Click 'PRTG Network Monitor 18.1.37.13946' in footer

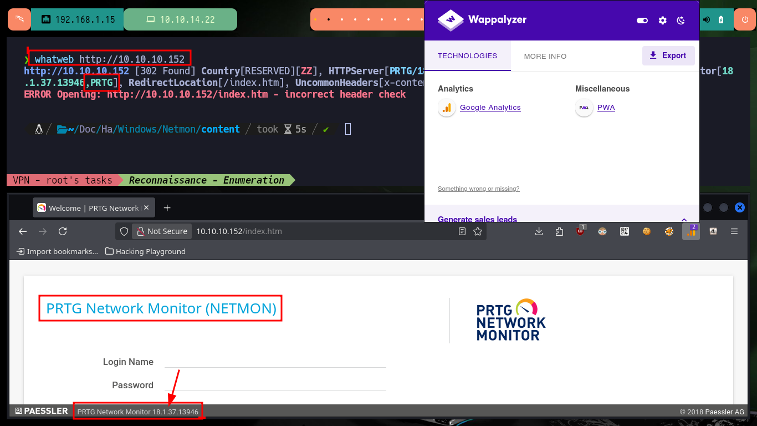pyautogui.click(x=138, y=412)
